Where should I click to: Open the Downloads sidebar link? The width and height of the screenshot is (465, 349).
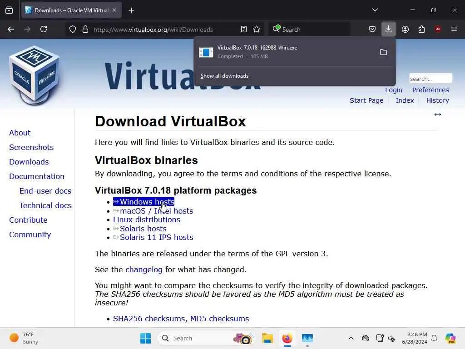click(x=29, y=162)
